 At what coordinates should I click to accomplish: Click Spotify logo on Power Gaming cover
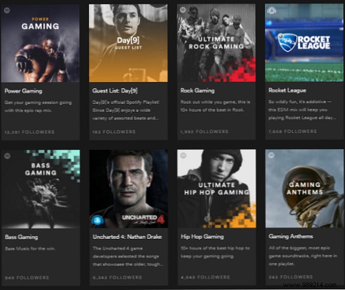coord(7,10)
